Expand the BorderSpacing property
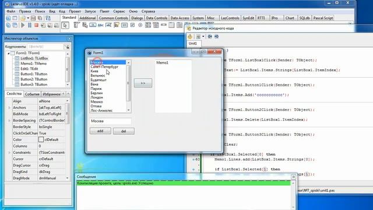Viewport: 373px width, 210px height. (x=9, y=121)
